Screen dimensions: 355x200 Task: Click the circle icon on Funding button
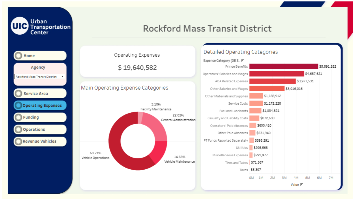tap(18, 117)
